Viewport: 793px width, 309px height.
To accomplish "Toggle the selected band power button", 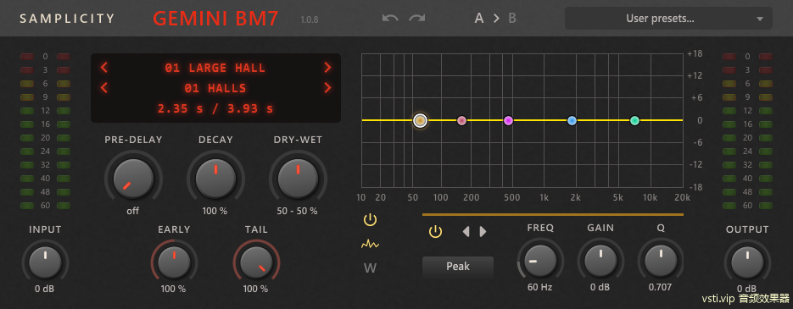I will pyautogui.click(x=435, y=232).
